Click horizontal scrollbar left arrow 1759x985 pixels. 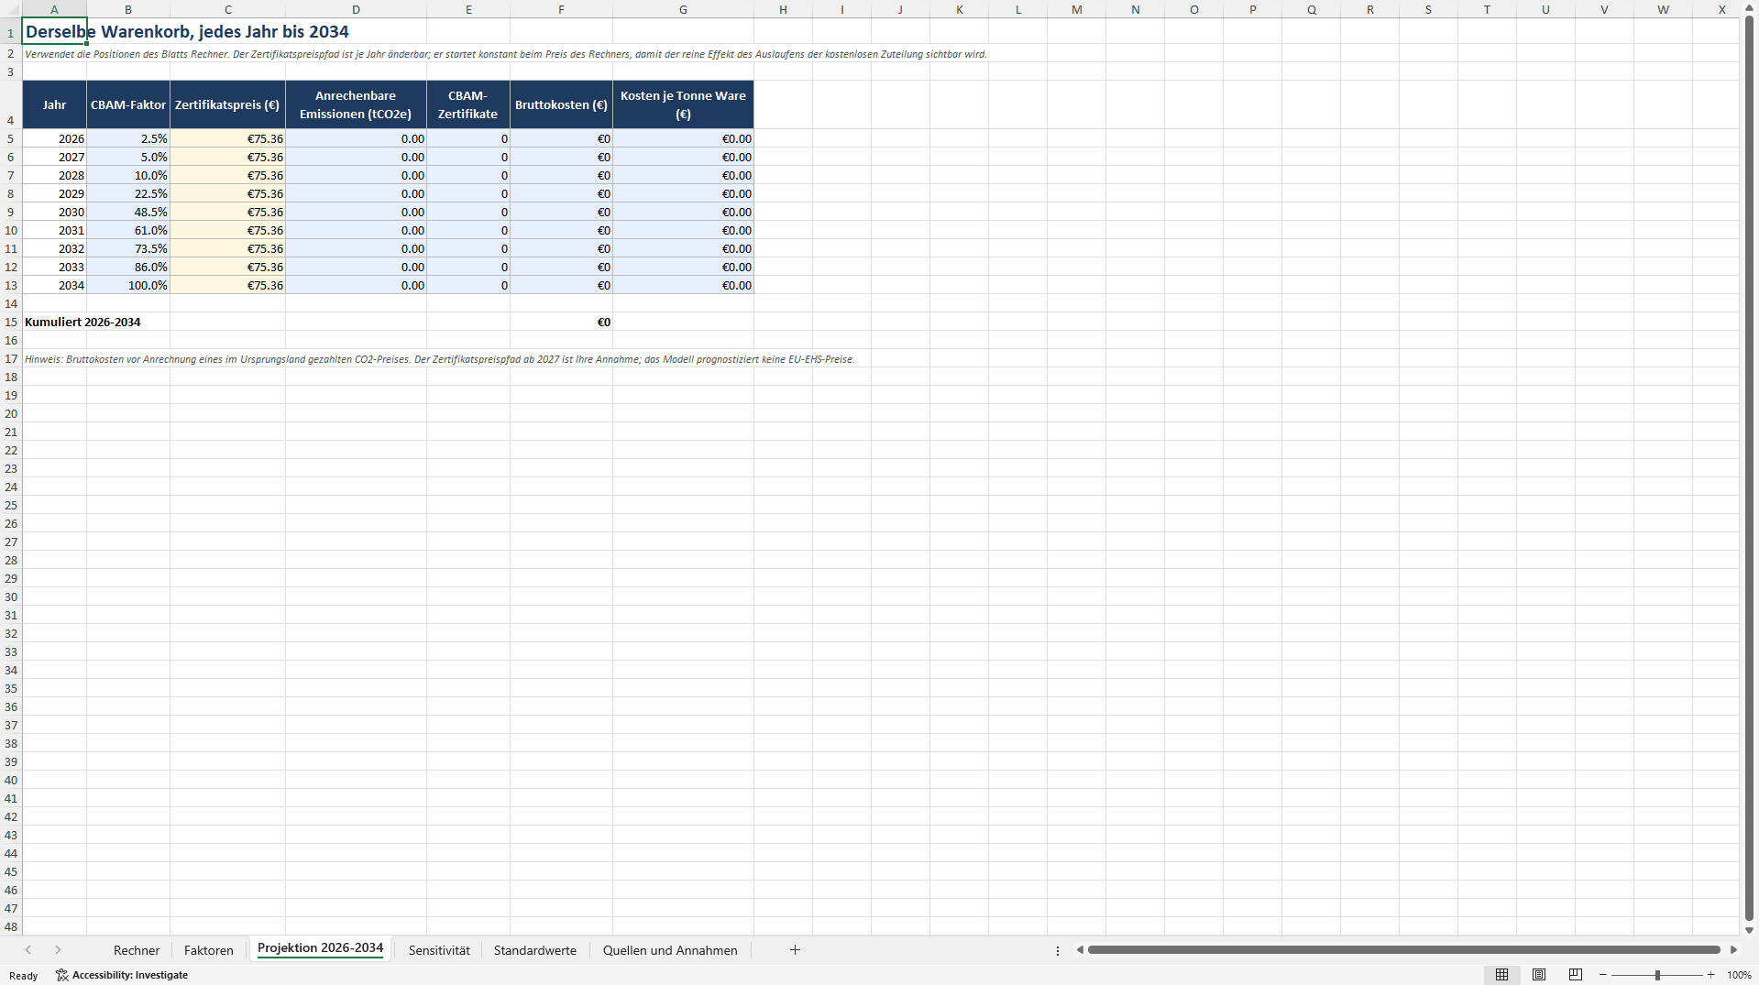click(x=1080, y=950)
